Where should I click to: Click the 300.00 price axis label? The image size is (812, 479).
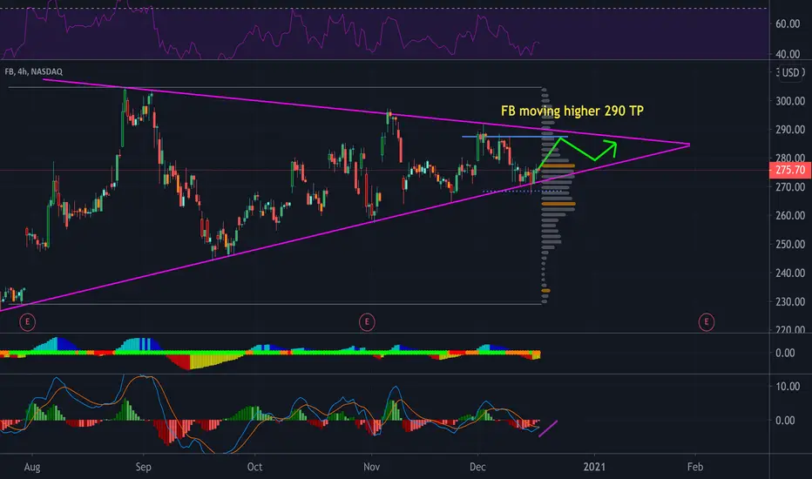[789, 101]
